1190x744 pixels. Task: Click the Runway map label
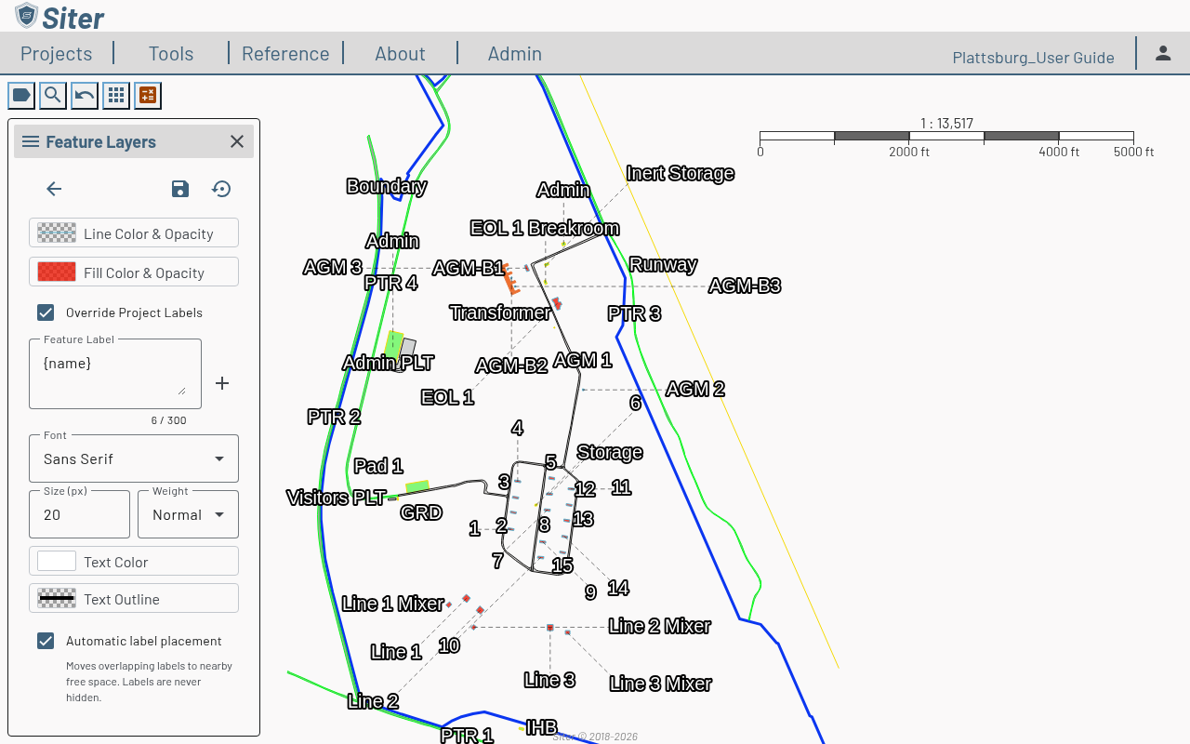663,264
